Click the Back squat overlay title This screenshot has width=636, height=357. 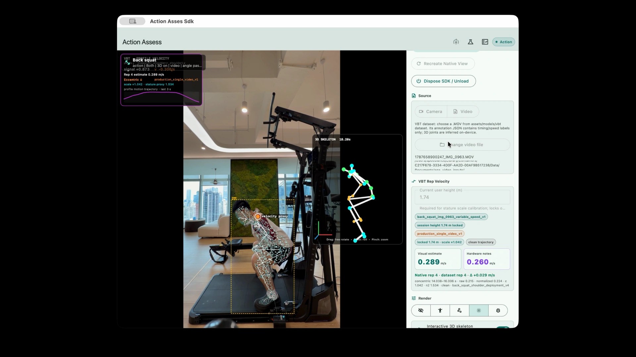[144, 60]
